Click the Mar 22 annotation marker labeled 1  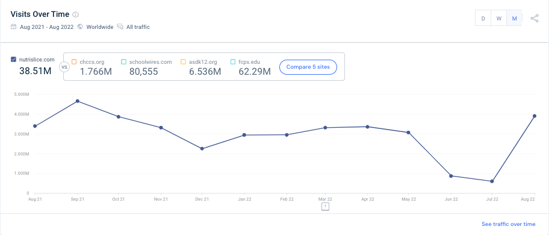[325, 207]
